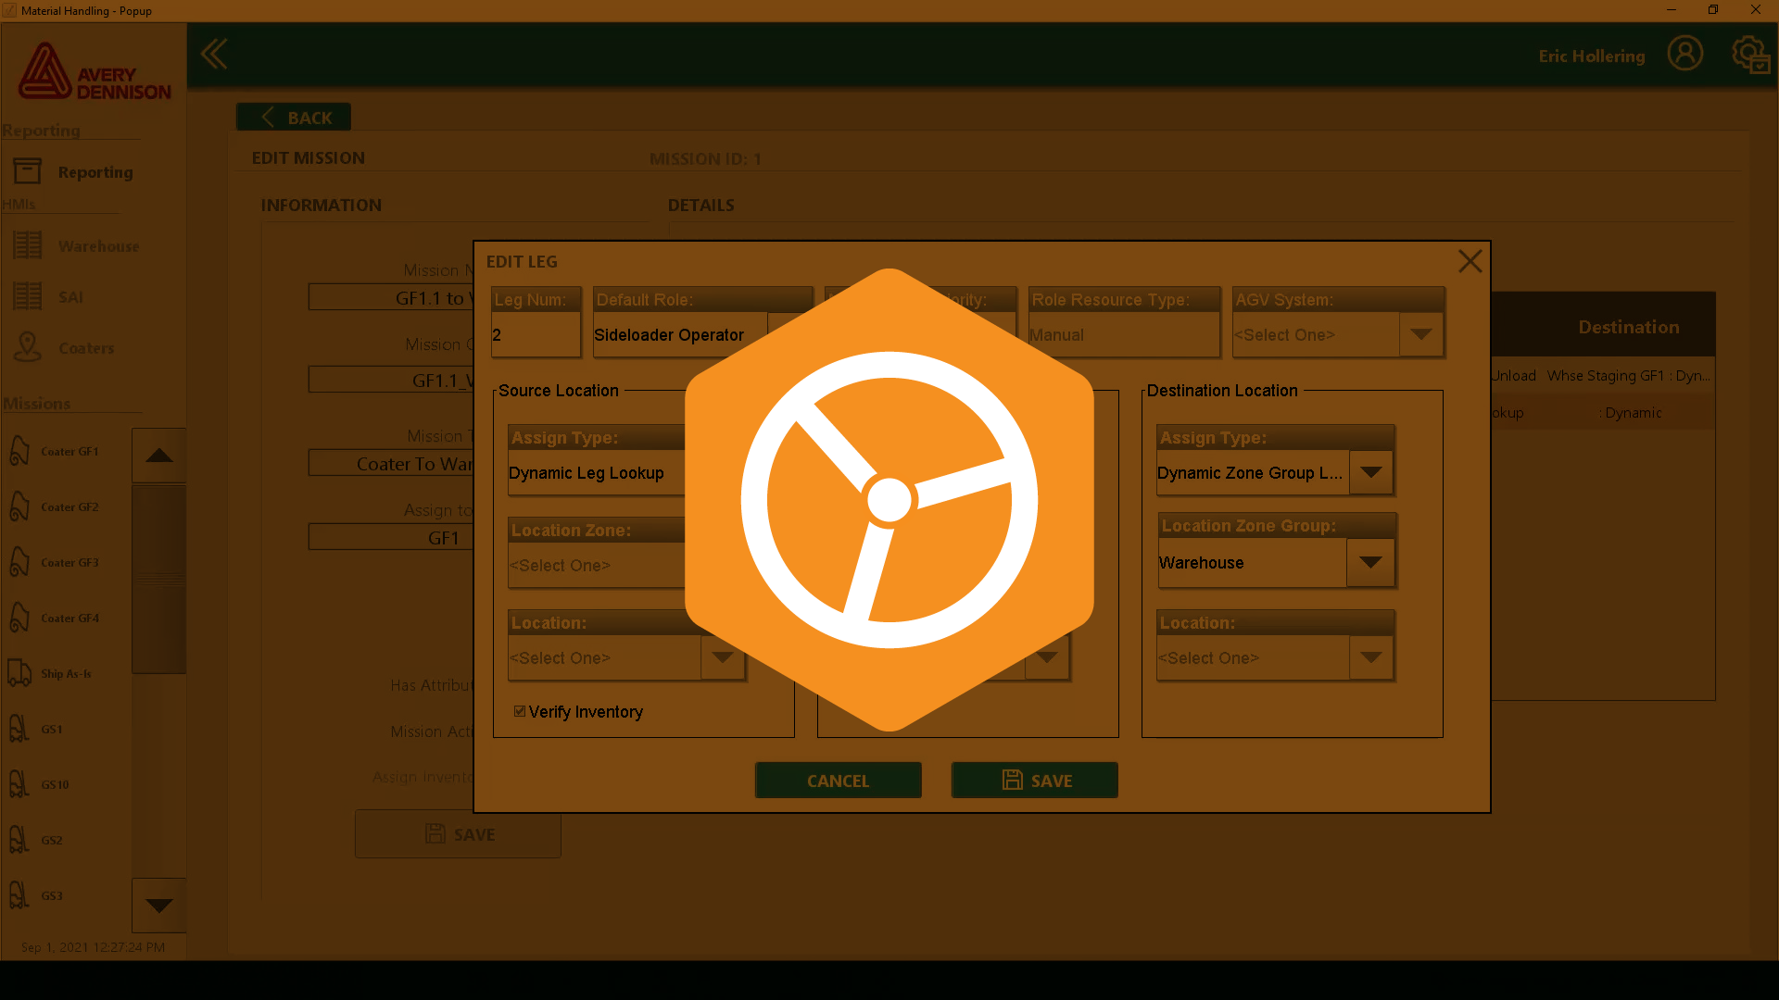Select Coaters map pin icon
Image resolution: width=1779 pixels, height=1000 pixels.
[x=28, y=347]
